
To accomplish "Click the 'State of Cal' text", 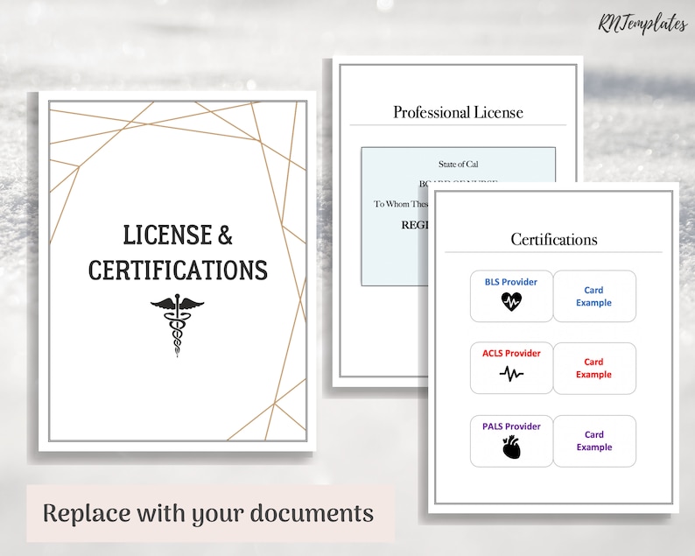I will point(459,164).
